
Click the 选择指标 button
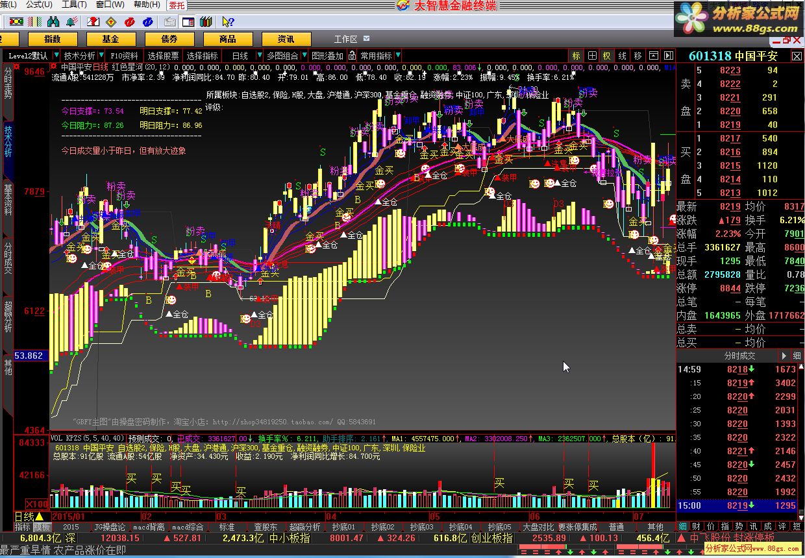(x=202, y=56)
